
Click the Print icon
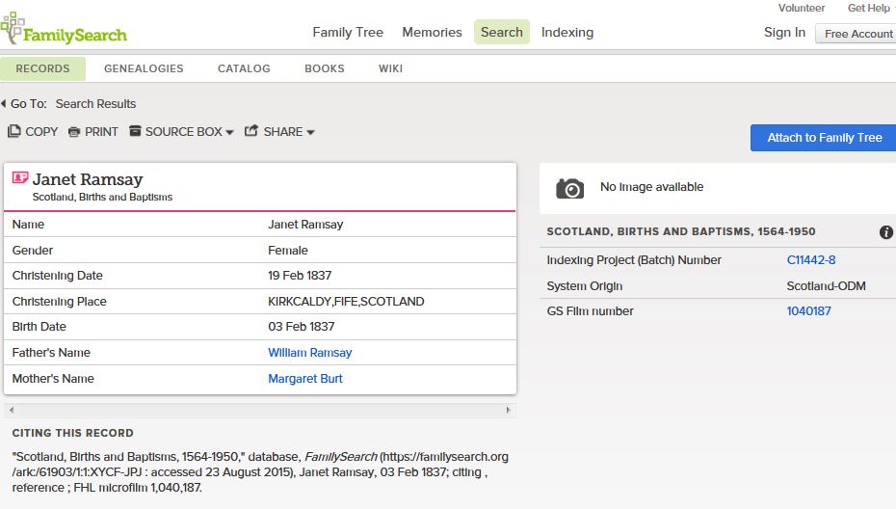(74, 132)
